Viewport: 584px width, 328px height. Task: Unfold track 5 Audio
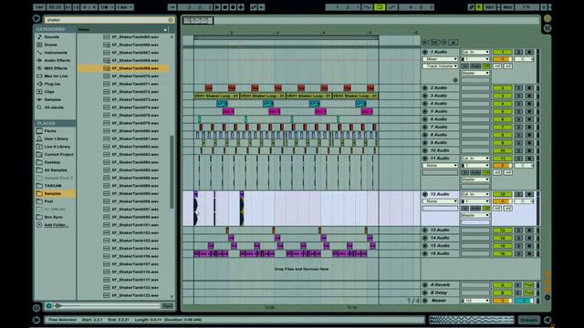pyautogui.click(x=425, y=111)
